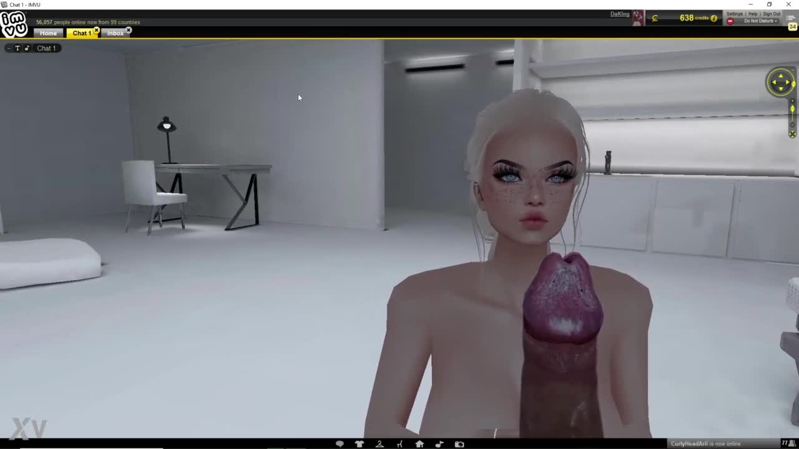Click the camera snapshot icon
Viewport: 799px width, 449px height.
click(x=459, y=444)
